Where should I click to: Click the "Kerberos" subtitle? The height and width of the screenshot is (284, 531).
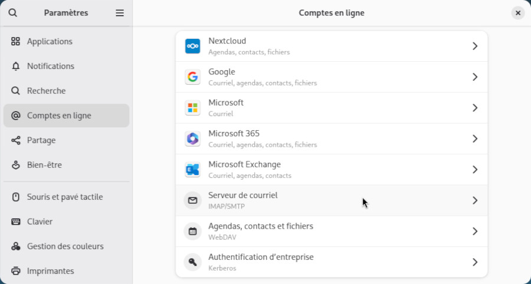tap(222, 268)
